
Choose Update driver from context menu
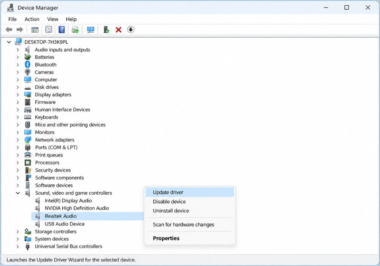click(x=190, y=192)
